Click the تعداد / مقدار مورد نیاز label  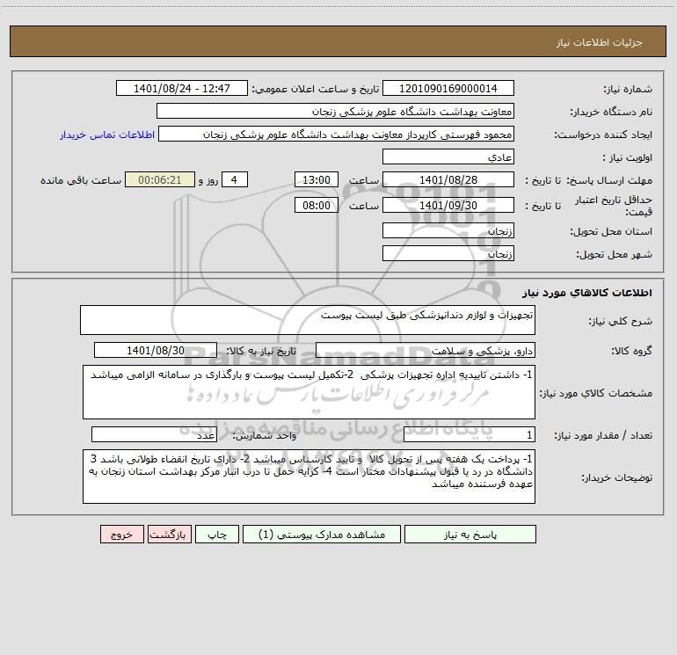click(x=603, y=435)
